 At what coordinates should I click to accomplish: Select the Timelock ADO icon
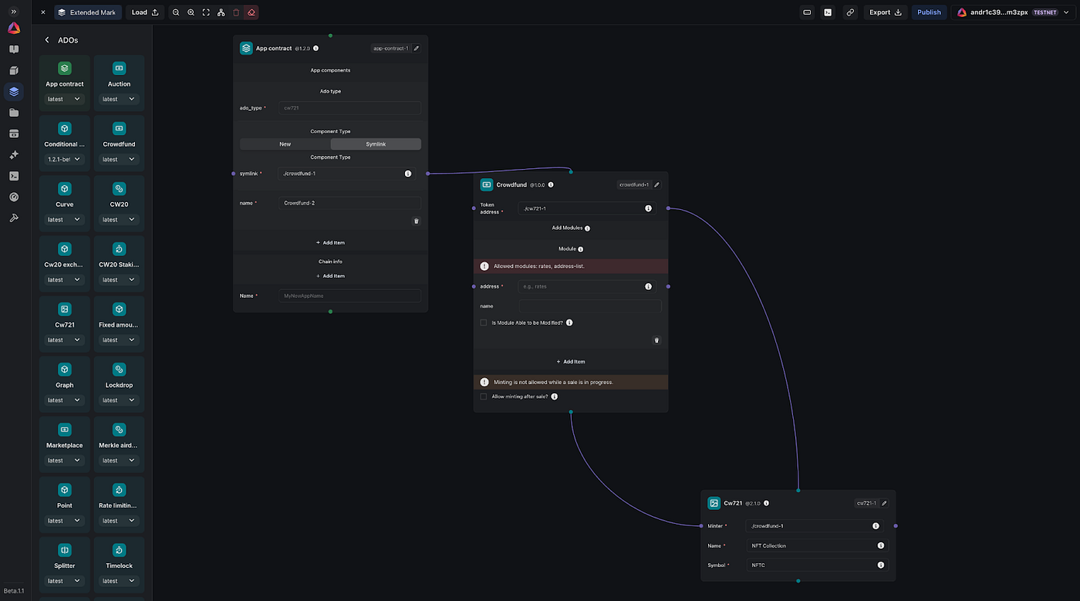(x=119, y=550)
